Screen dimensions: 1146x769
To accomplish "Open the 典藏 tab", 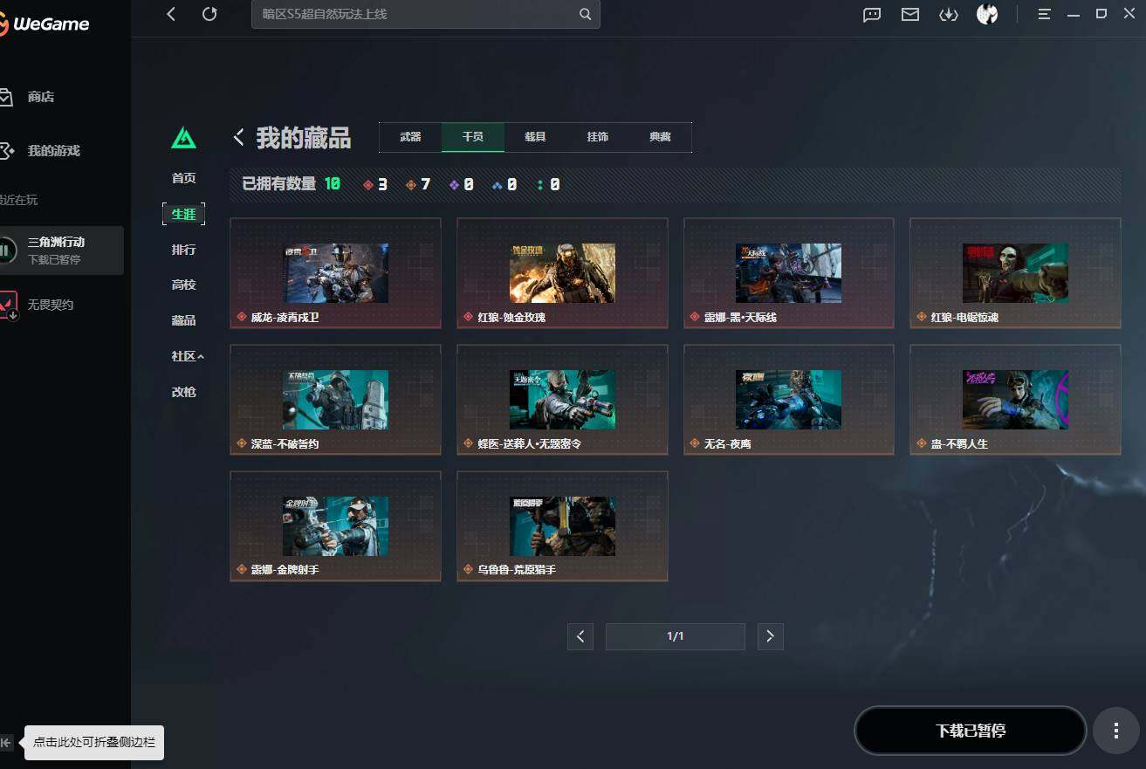I will pos(661,137).
